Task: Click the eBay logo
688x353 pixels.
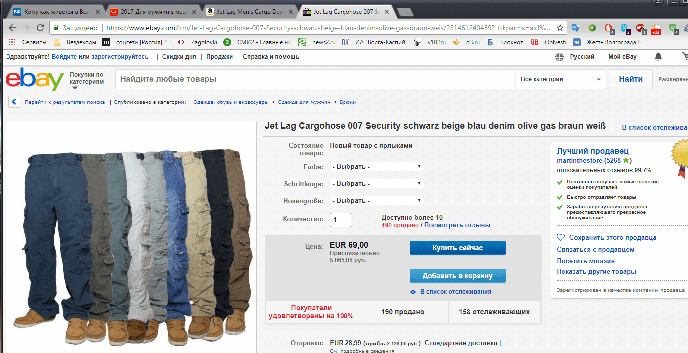Action: click(x=34, y=79)
